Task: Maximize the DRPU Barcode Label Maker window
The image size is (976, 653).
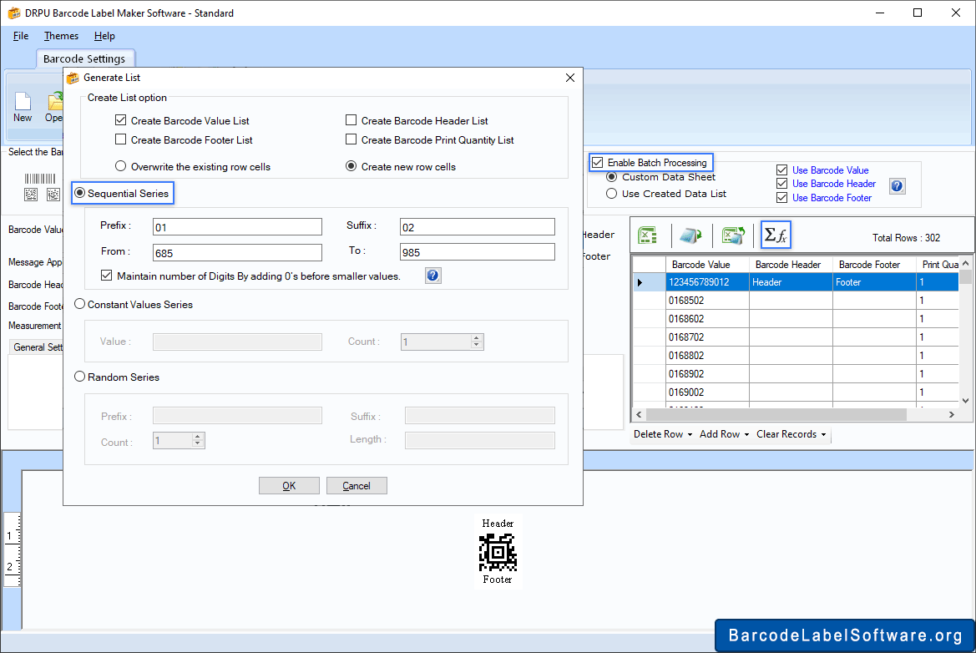Action: (x=918, y=13)
